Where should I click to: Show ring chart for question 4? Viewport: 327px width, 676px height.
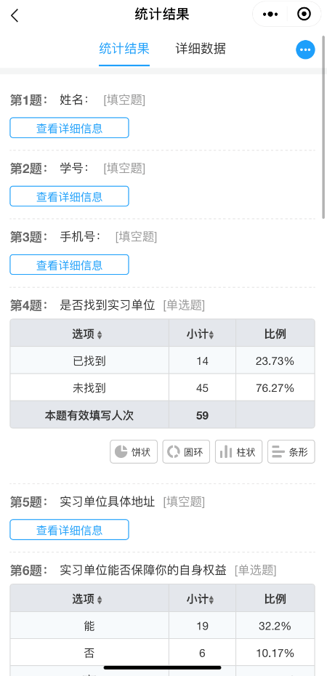pyautogui.click(x=186, y=452)
